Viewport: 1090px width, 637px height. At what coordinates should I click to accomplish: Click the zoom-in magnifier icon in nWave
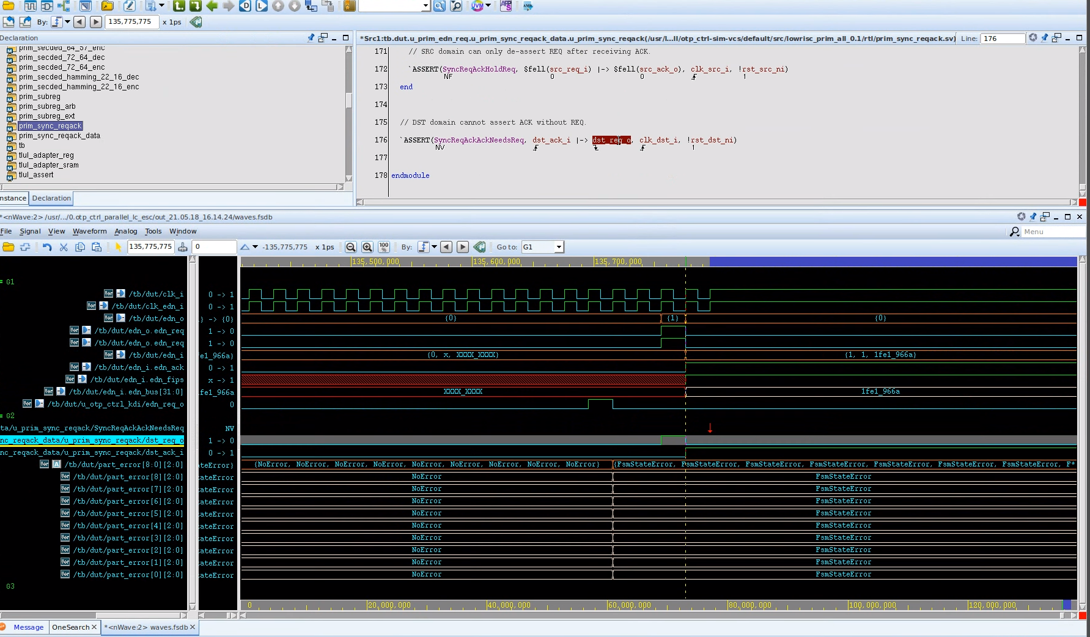[367, 247]
